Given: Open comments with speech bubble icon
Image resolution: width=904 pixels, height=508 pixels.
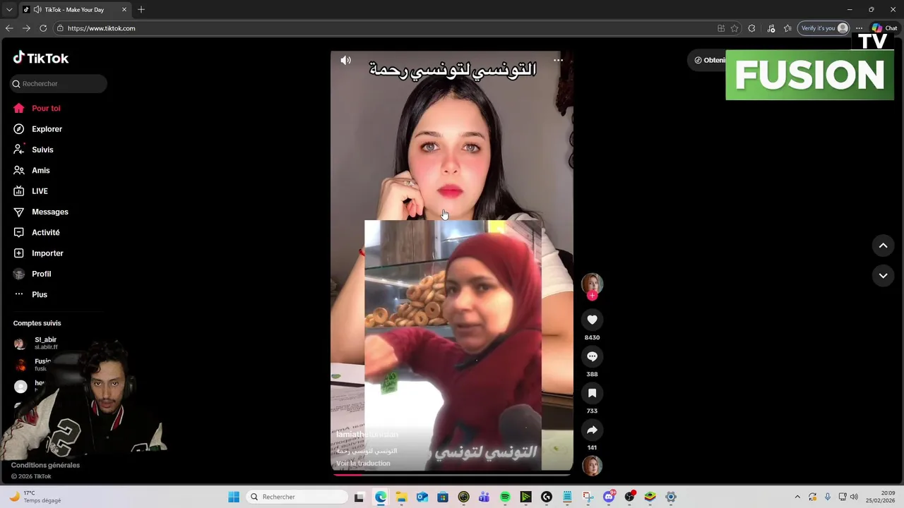Looking at the screenshot, I should (x=592, y=356).
